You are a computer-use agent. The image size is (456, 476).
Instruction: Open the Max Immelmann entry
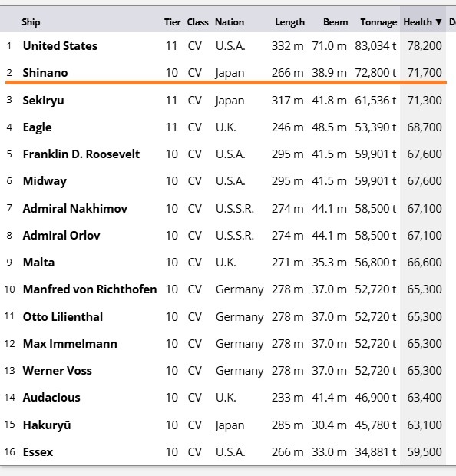(70, 344)
